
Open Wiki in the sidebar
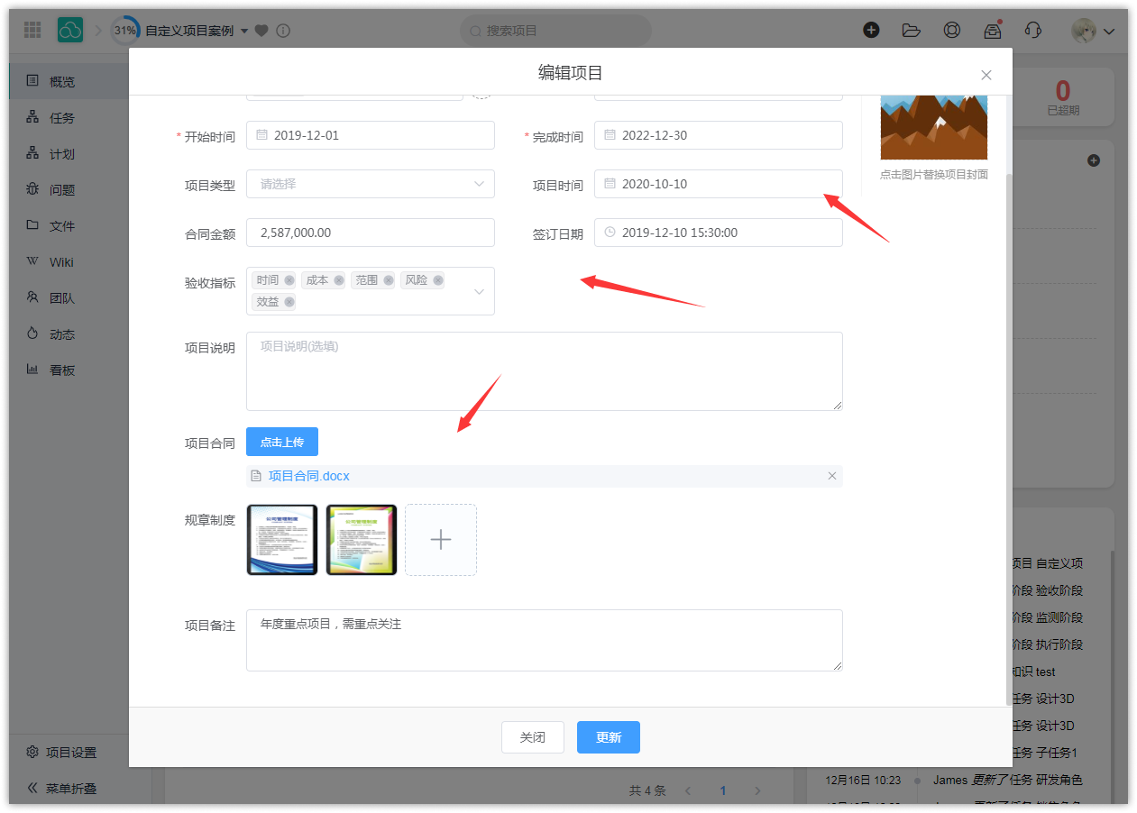pos(69,261)
